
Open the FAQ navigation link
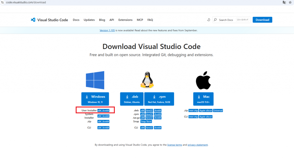click(x=150, y=20)
